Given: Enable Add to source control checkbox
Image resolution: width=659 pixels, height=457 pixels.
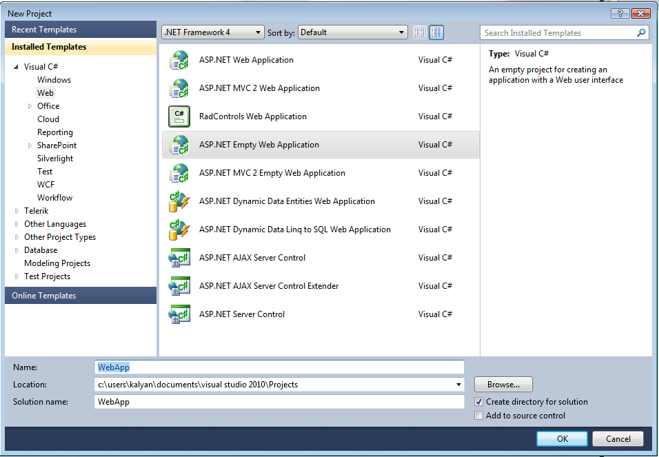Looking at the screenshot, I should [x=478, y=416].
